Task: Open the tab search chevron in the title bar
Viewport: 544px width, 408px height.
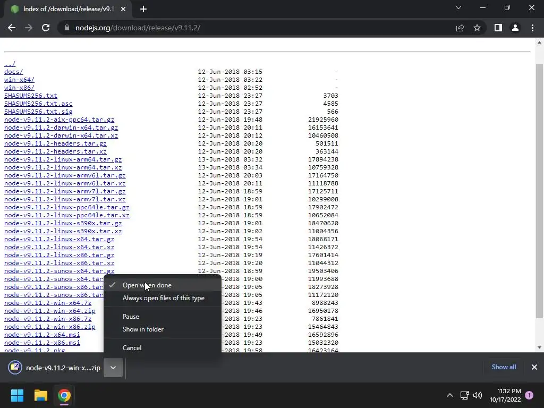Action: [x=458, y=7]
